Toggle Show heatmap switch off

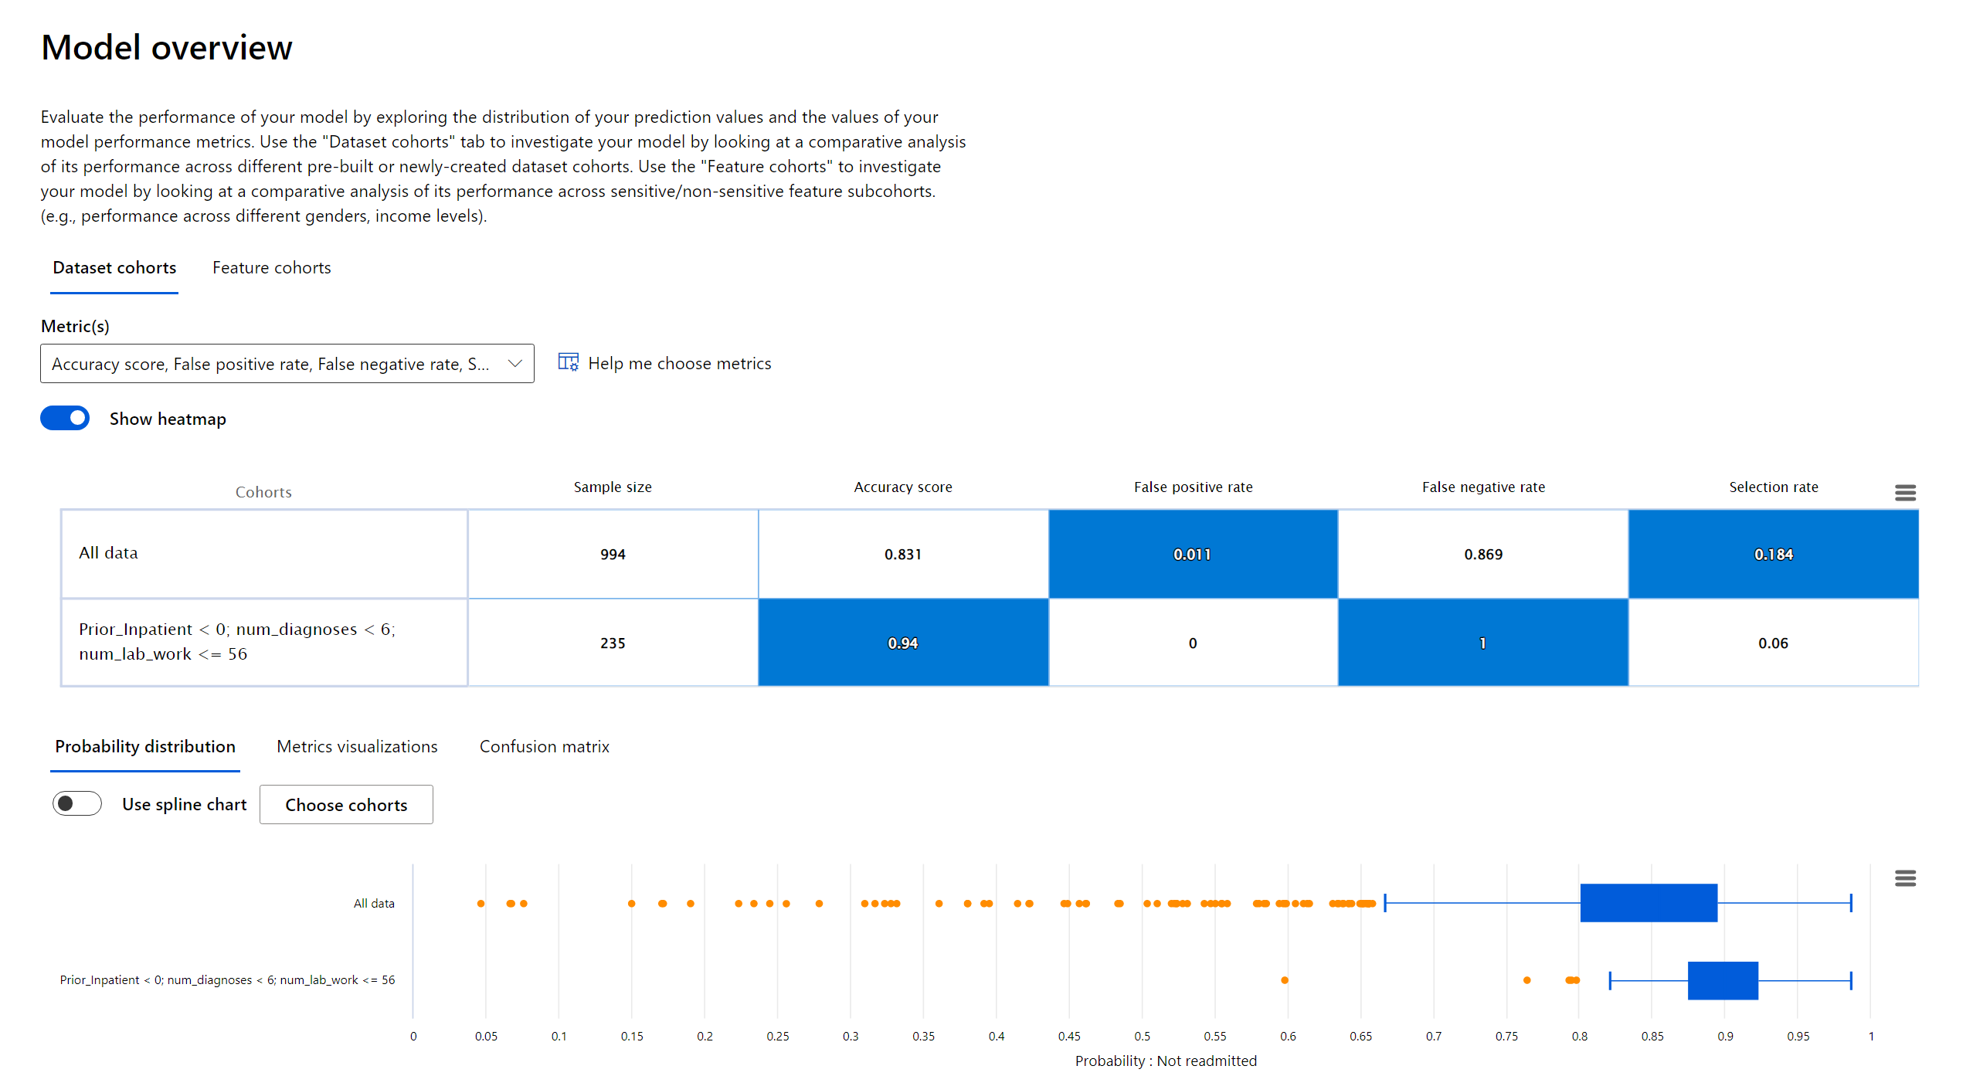[x=65, y=418]
